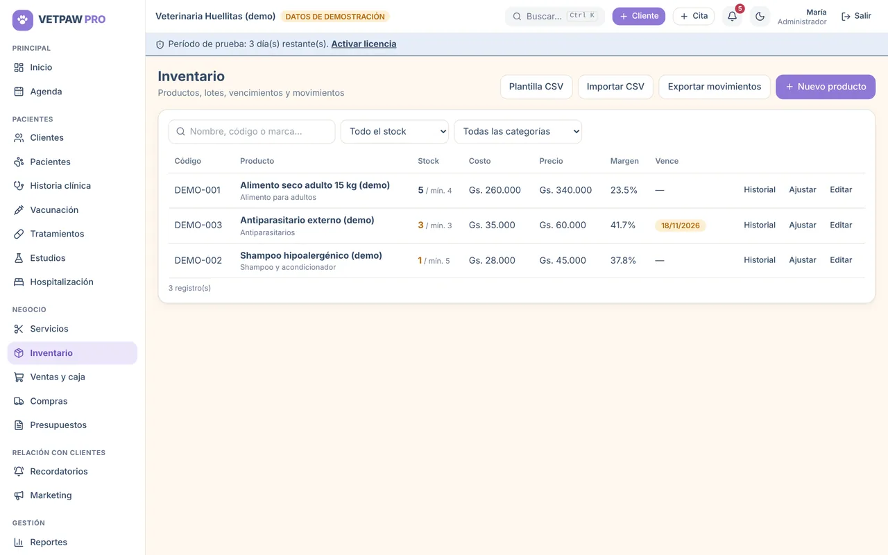
Task: Click the Salir logout button
Action: point(856,16)
